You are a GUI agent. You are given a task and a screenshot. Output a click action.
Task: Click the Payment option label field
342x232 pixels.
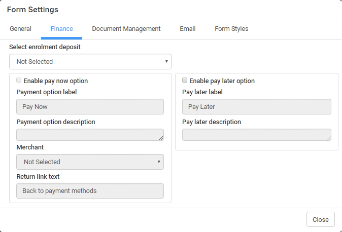tap(90, 107)
